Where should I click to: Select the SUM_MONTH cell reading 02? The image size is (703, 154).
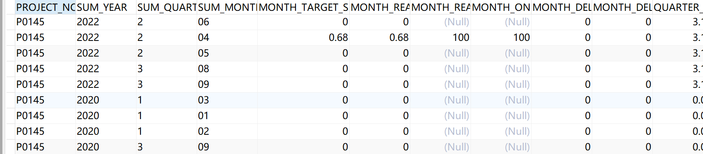coord(227,132)
